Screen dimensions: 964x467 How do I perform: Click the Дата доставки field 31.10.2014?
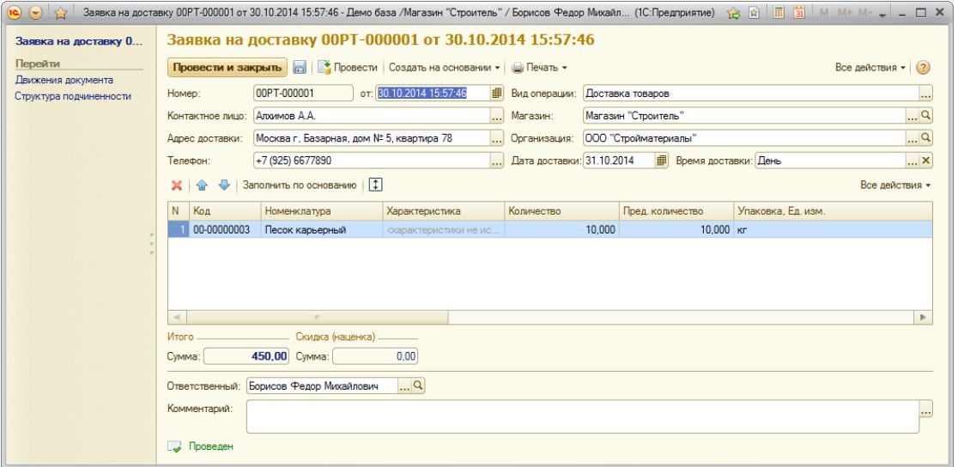click(618, 161)
